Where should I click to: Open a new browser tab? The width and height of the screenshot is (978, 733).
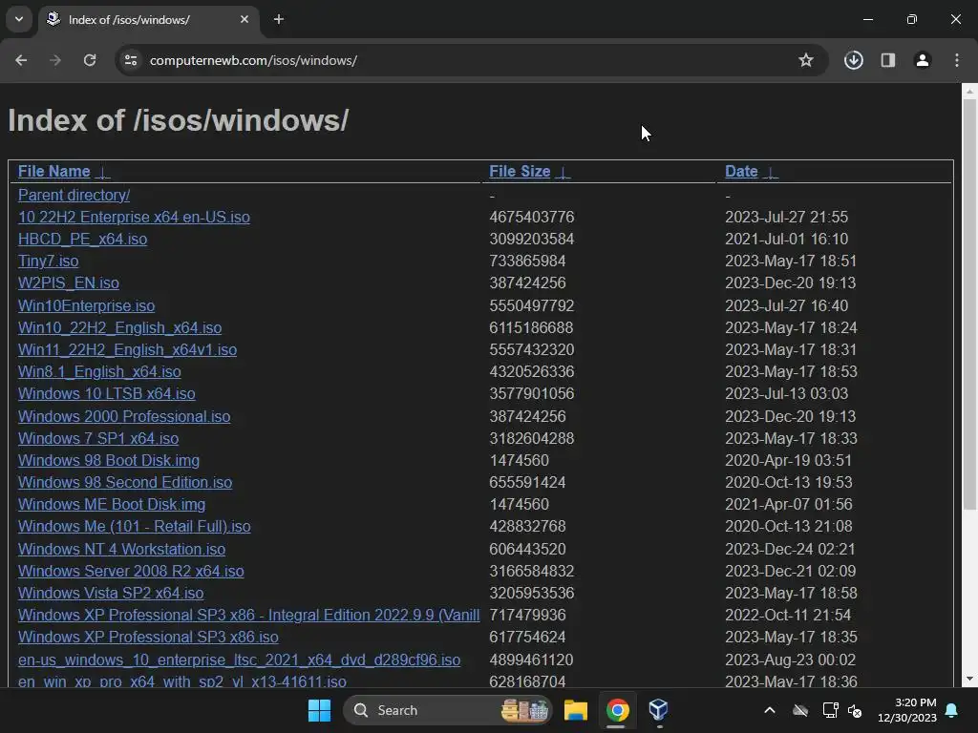279,19
